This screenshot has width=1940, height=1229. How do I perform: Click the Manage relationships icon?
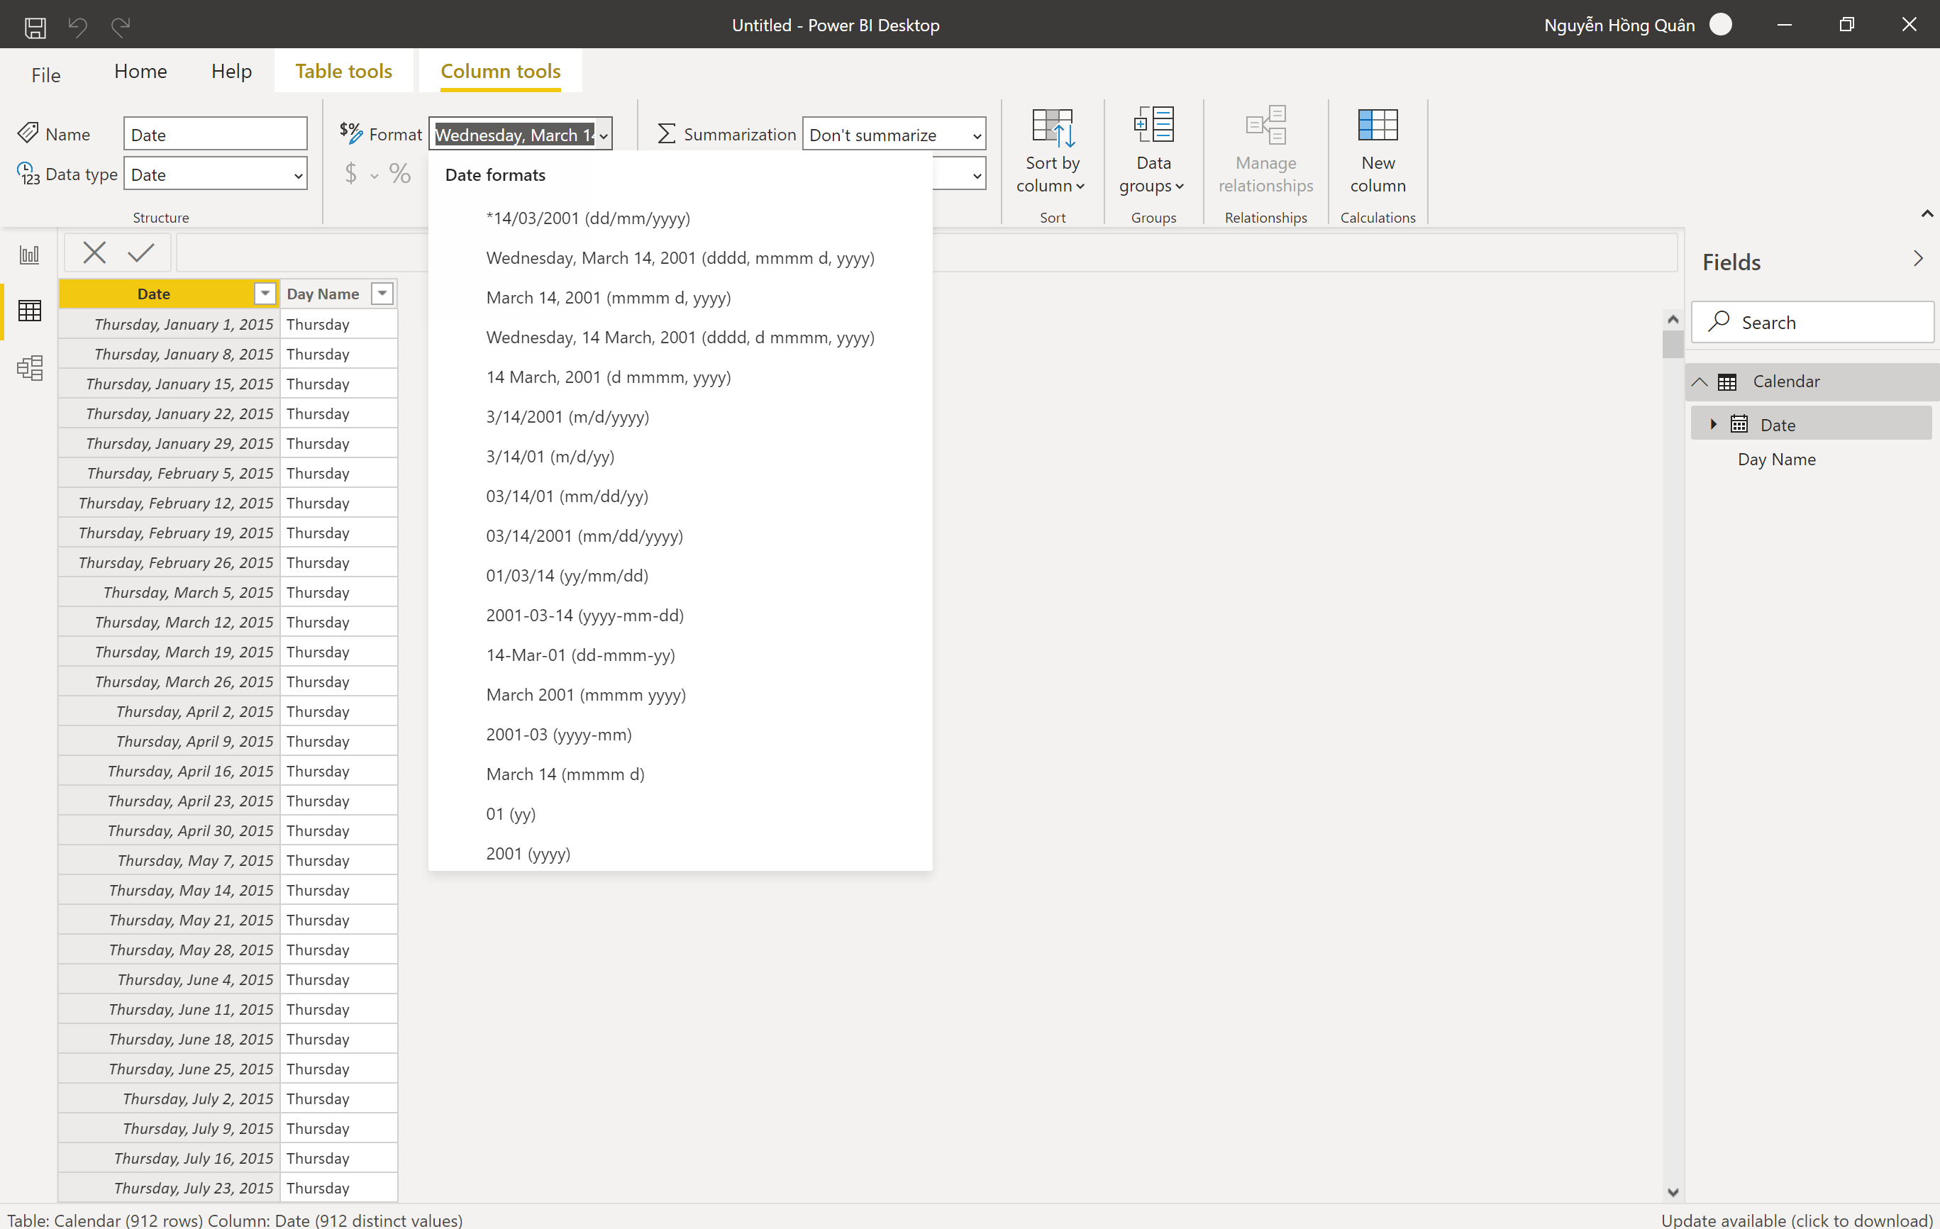[x=1265, y=125]
